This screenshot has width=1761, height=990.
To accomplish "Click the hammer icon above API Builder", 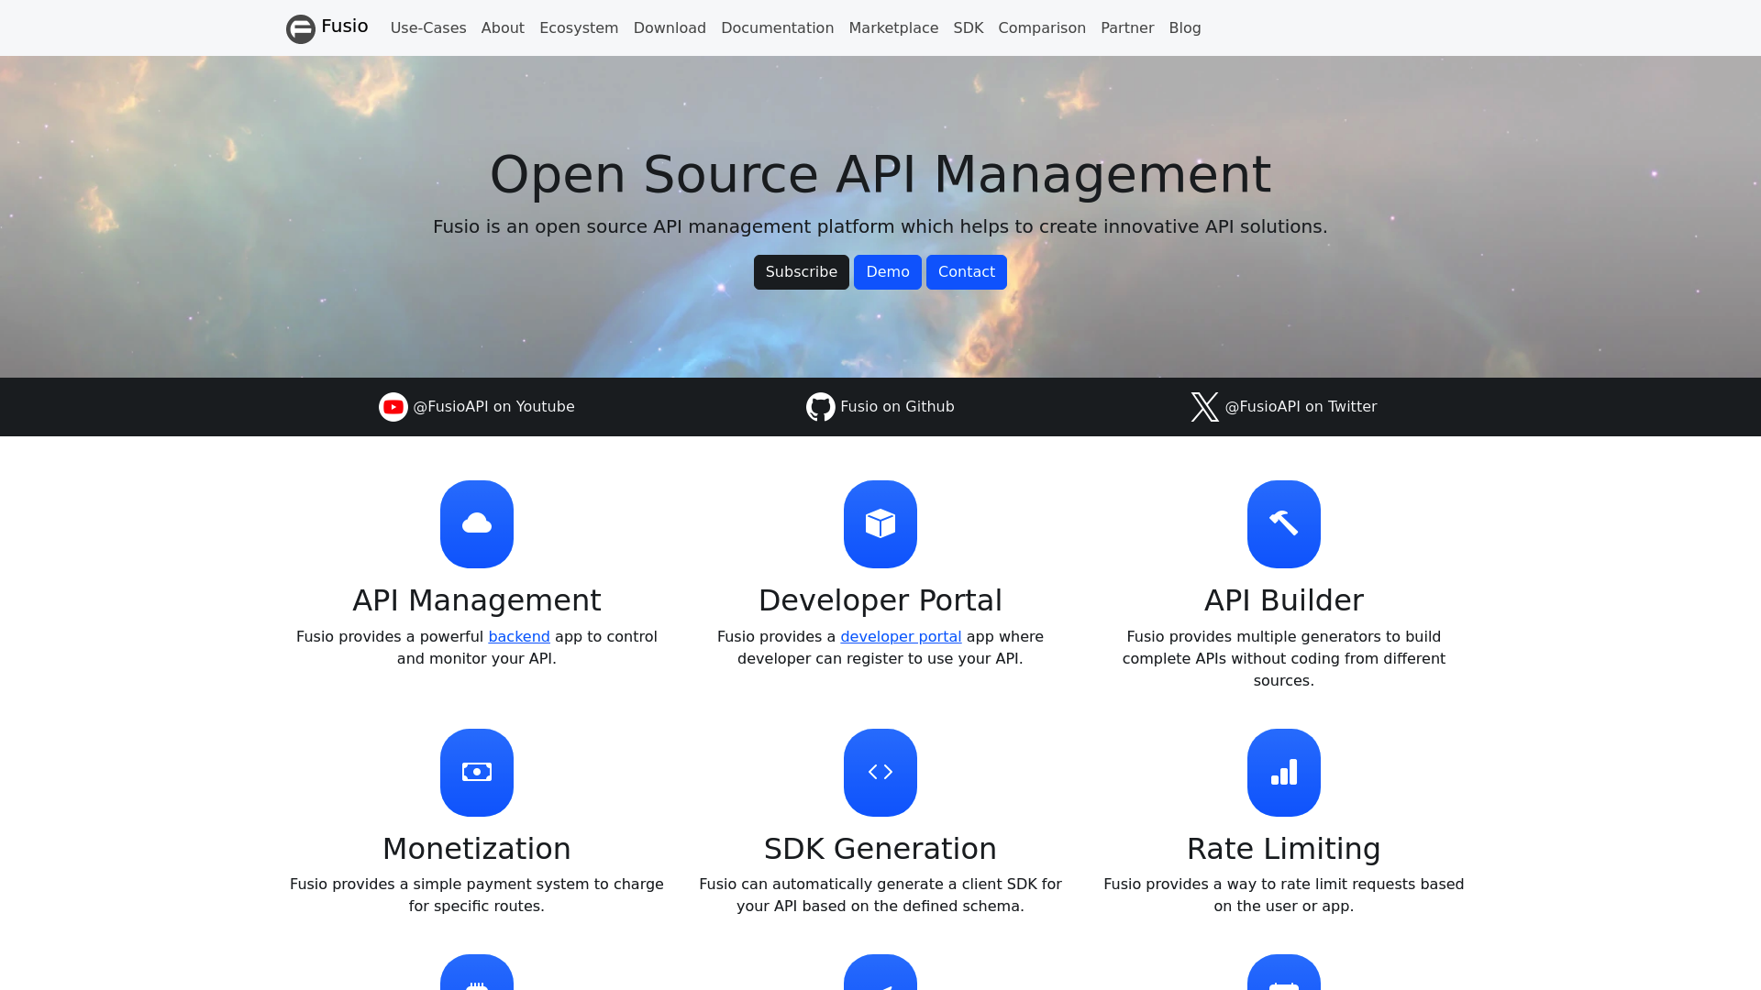I will coord(1284,523).
